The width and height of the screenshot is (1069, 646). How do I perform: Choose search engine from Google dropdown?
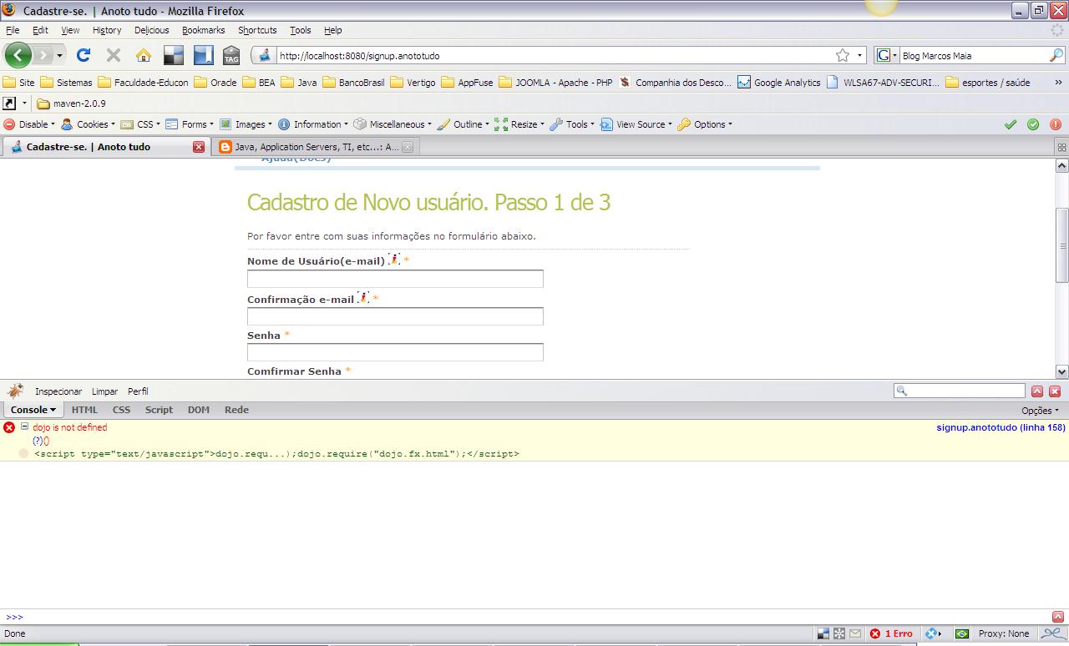click(887, 56)
